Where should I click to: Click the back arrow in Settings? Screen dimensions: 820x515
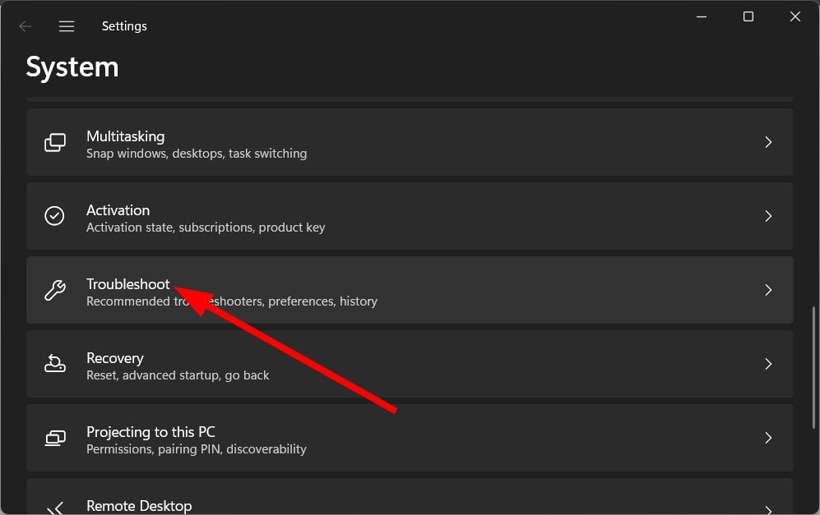[x=25, y=25]
